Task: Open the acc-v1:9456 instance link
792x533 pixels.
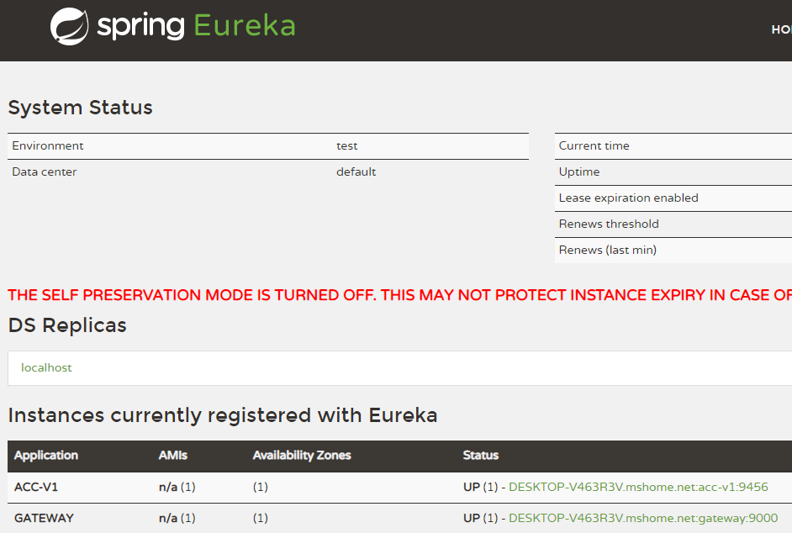Action: pos(638,487)
